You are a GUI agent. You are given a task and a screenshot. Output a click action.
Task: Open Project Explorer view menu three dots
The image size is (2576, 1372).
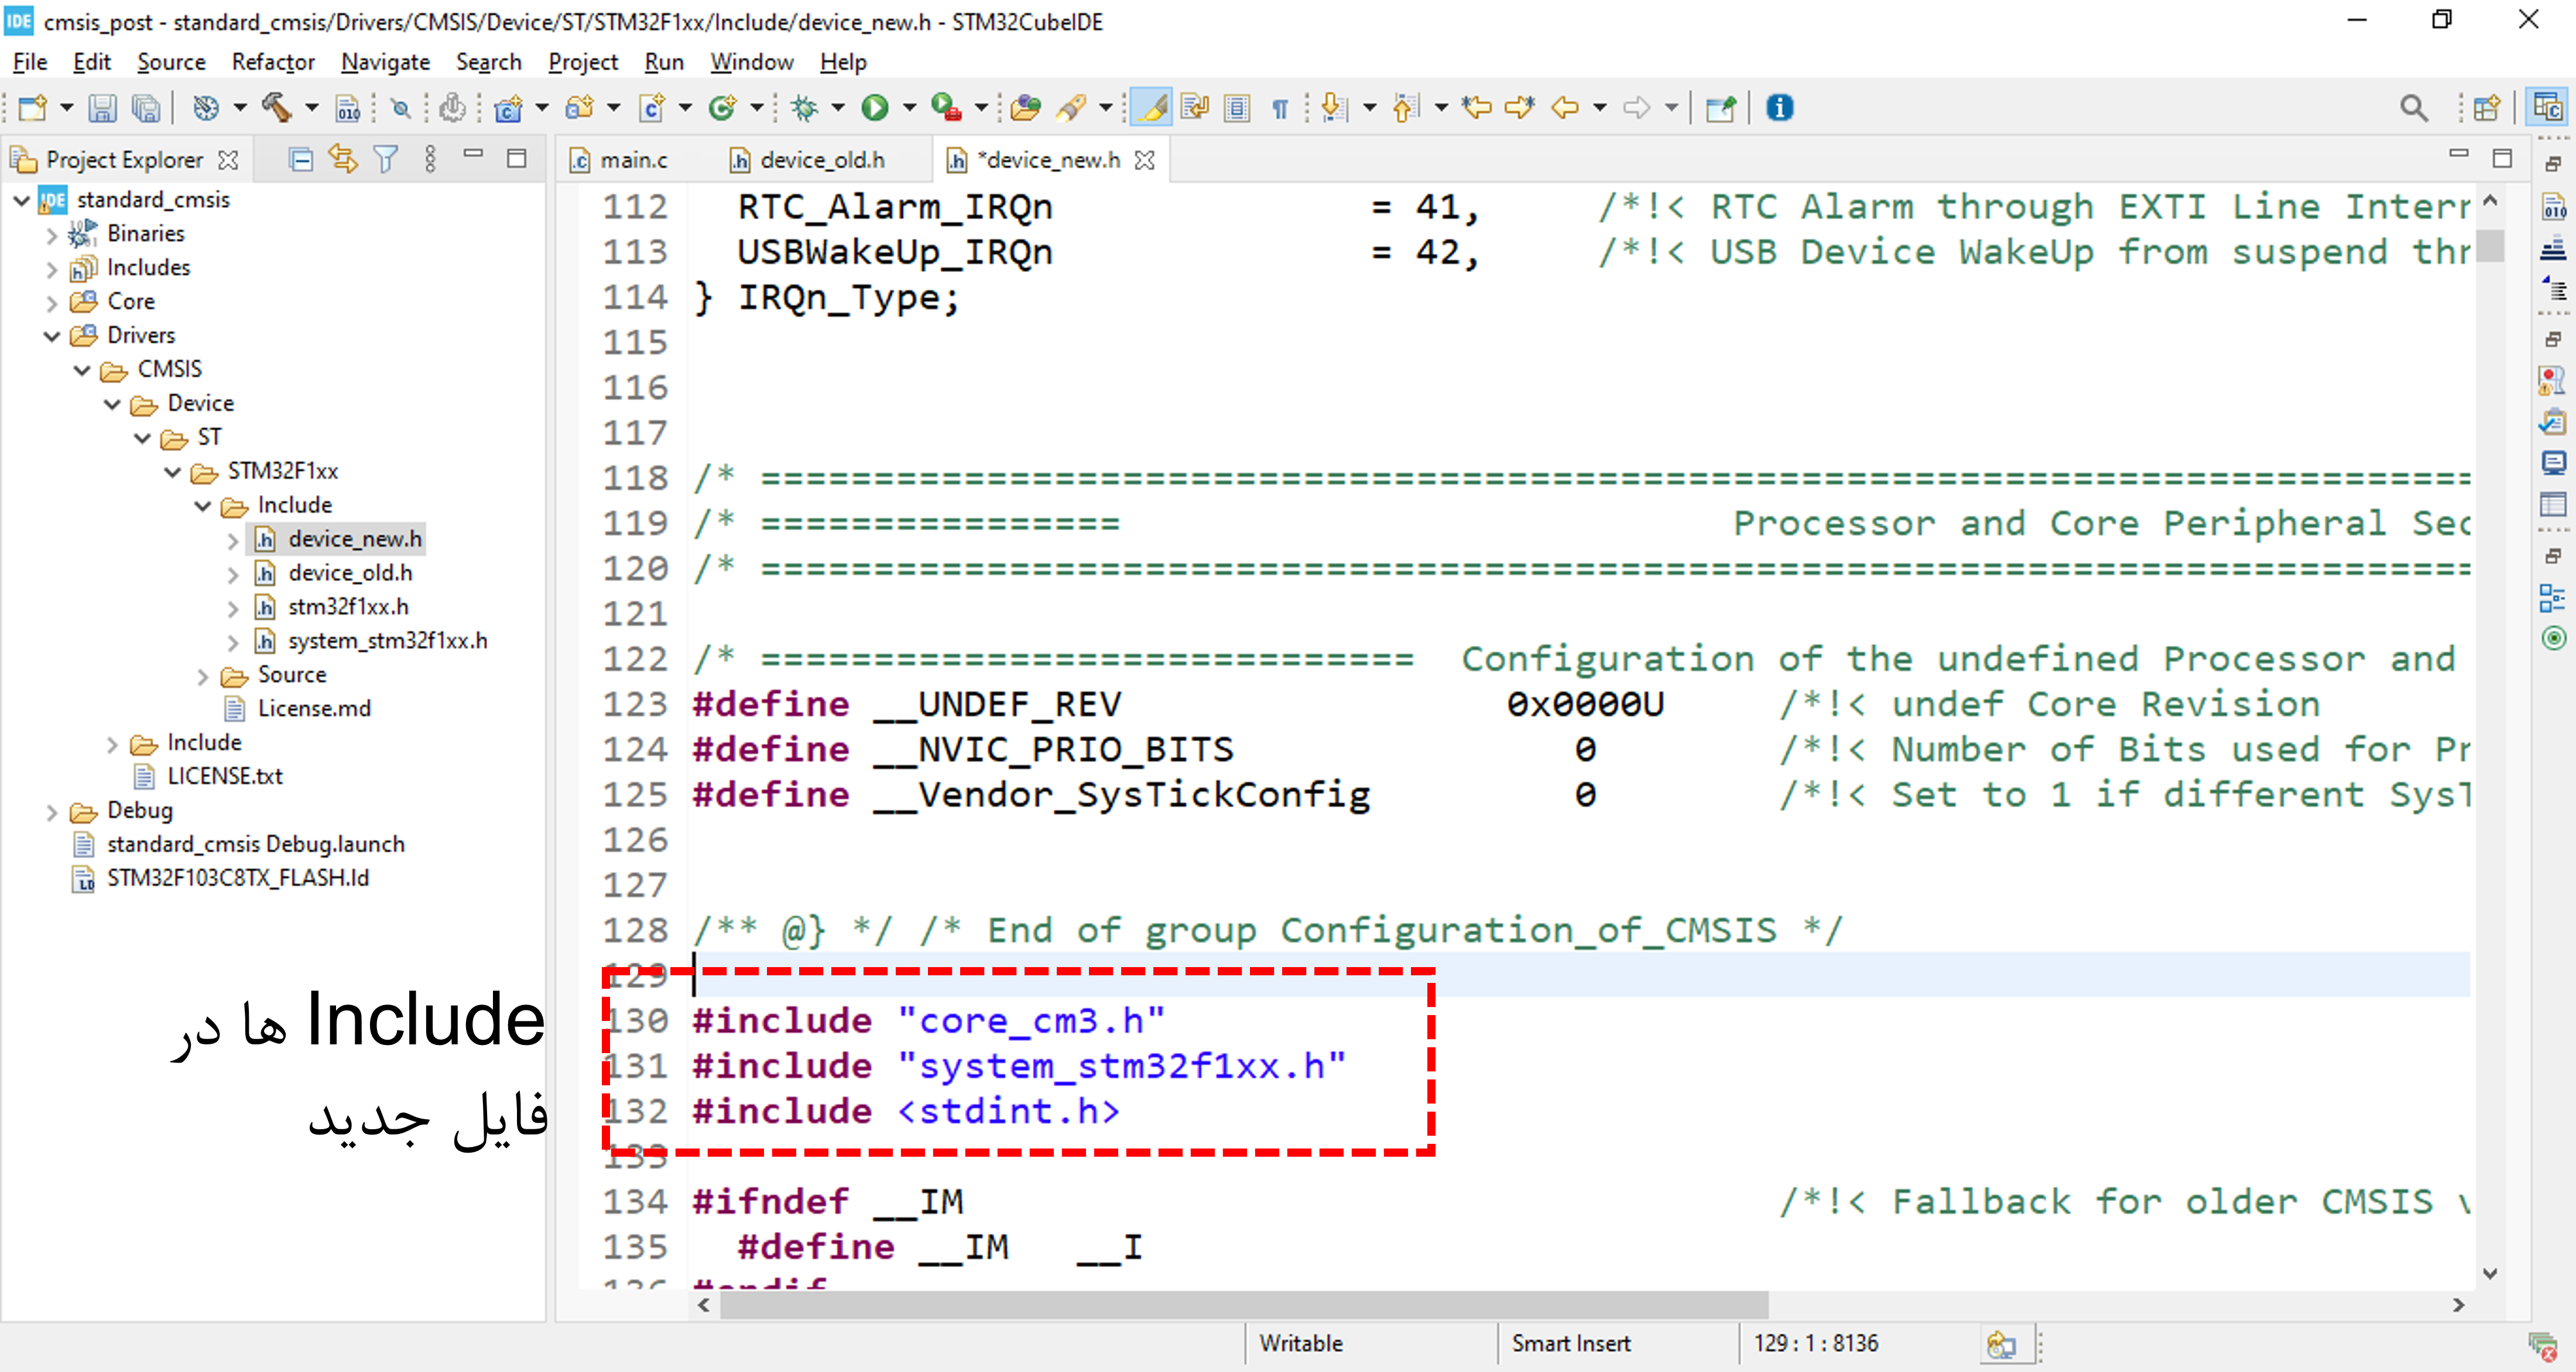click(430, 159)
